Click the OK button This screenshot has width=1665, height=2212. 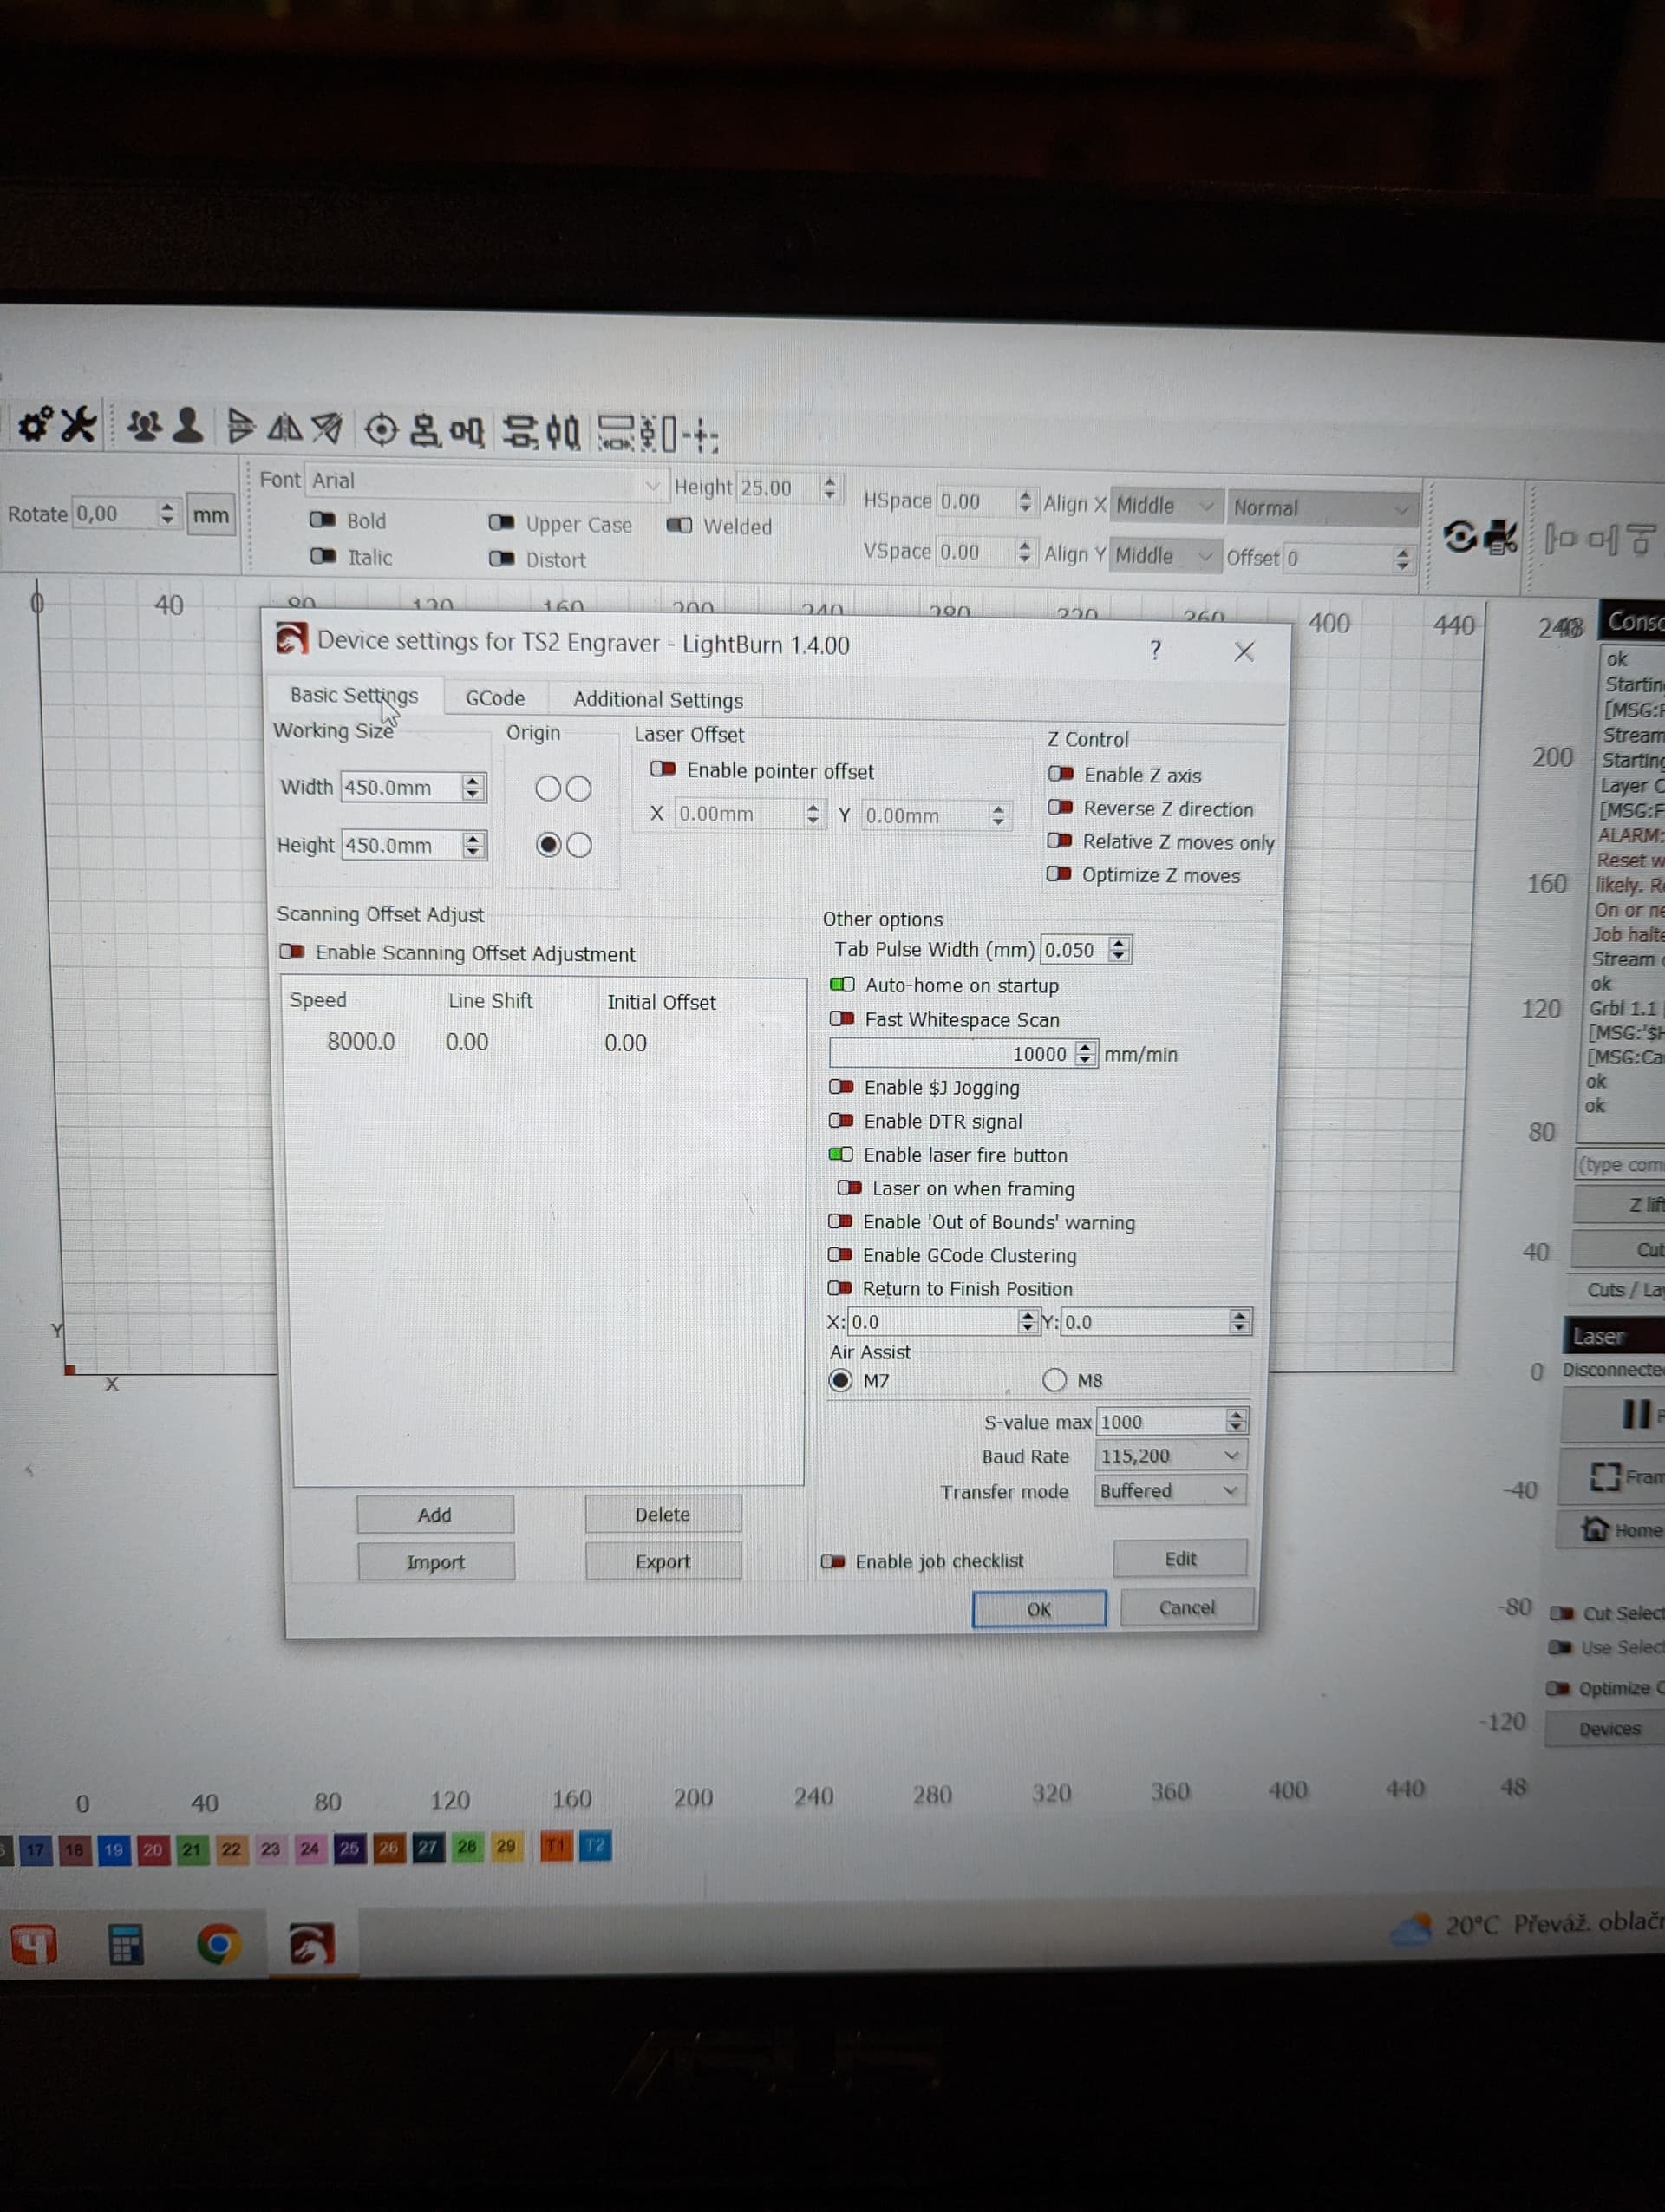tap(1040, 1609)
